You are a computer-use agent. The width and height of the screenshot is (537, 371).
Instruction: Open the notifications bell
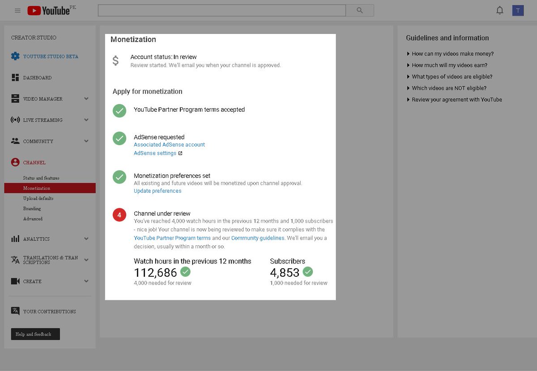click(x=500, y=11)
